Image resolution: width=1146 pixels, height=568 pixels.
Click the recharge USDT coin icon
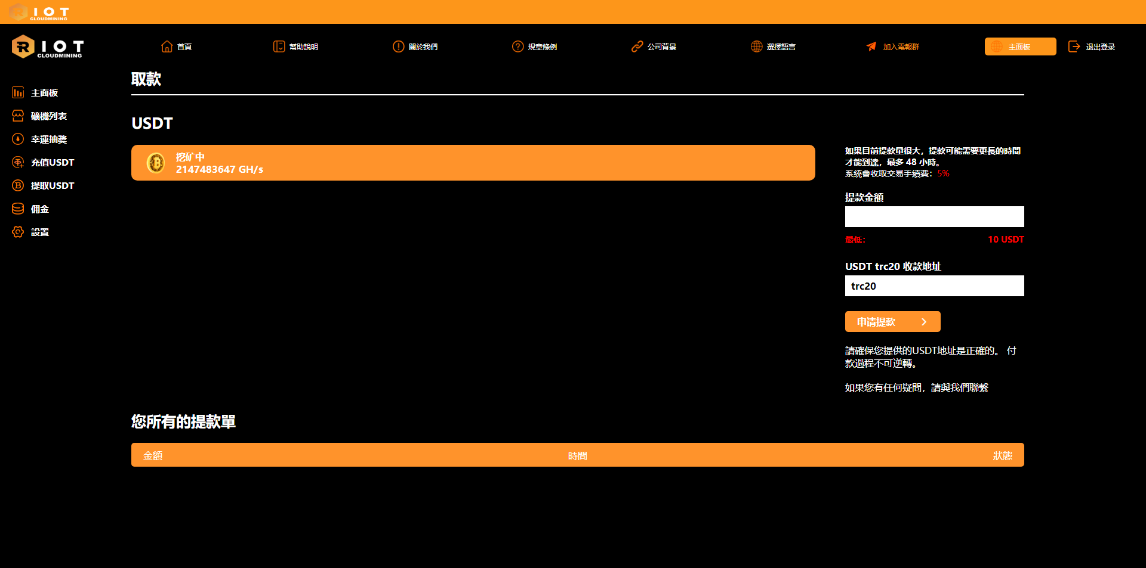18,162
